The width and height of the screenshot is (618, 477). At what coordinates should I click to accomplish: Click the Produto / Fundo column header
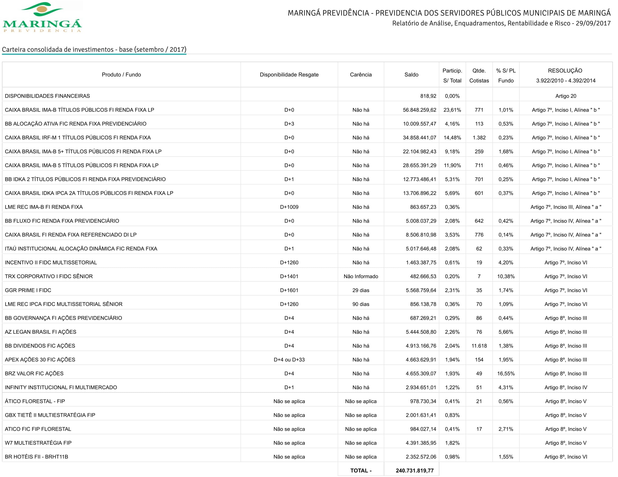pos(121,75)
